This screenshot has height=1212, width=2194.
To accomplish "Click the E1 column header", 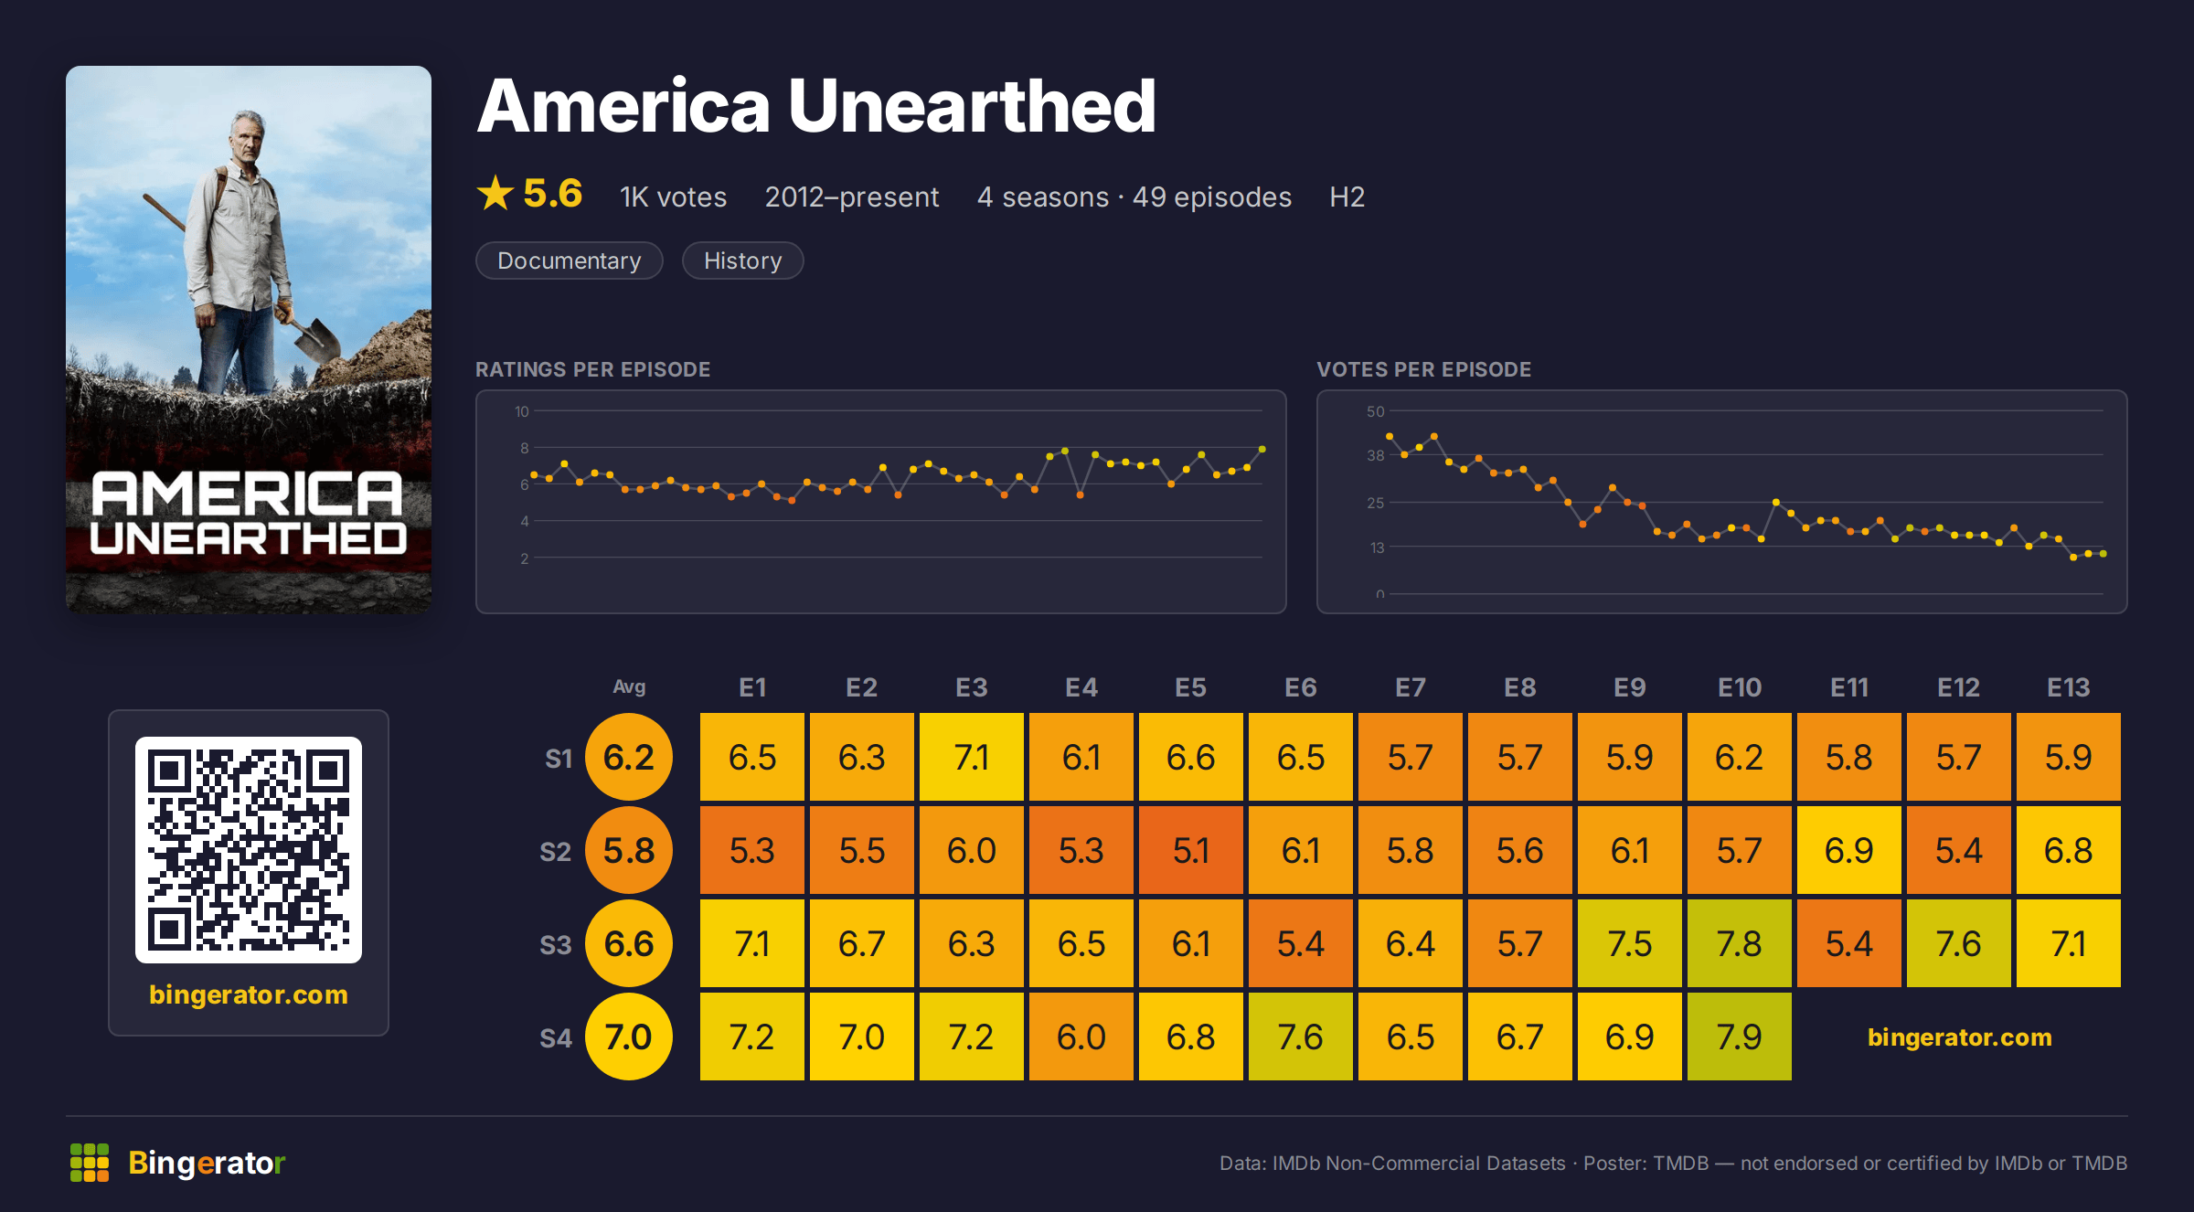I will pyautogui.click(x=752, y=687).
